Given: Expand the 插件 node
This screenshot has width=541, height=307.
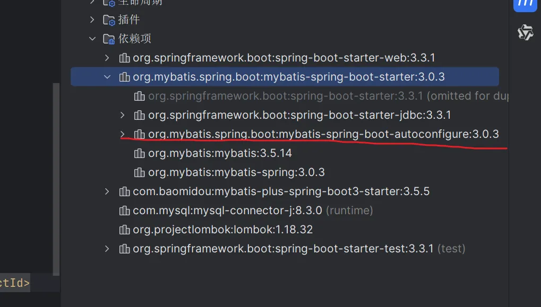Looking at the screenshot, I should [x=92, y=20].
